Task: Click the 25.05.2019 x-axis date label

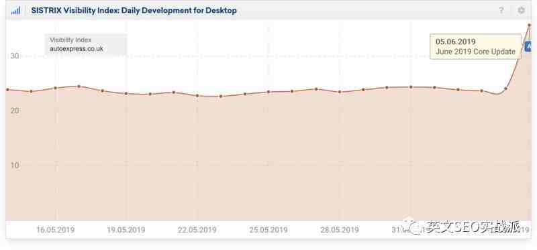Action: 268,230
